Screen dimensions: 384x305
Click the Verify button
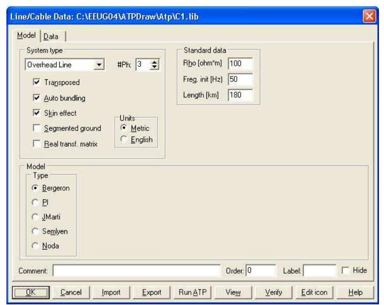tap(274, 292)
